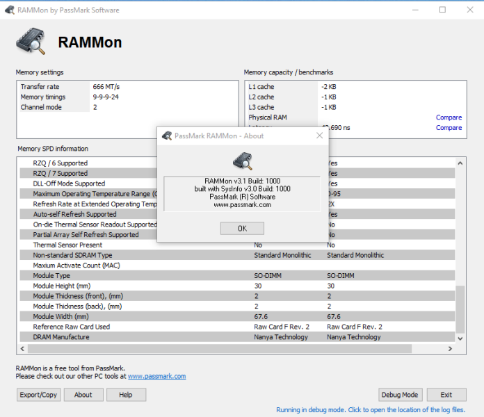Open Compare for Physical RAM

449,117
